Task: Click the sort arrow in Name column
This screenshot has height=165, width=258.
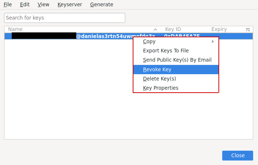Action: click(155, 30)
